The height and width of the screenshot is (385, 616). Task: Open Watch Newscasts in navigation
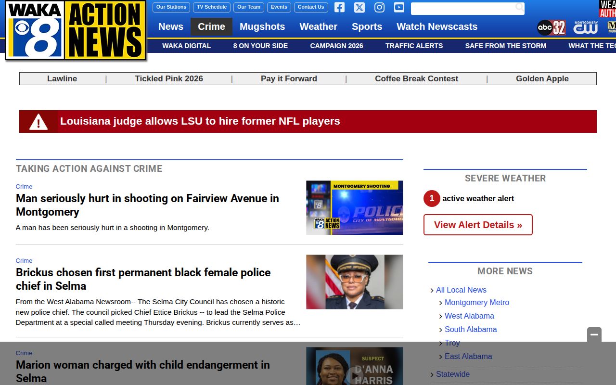(437, 26)
